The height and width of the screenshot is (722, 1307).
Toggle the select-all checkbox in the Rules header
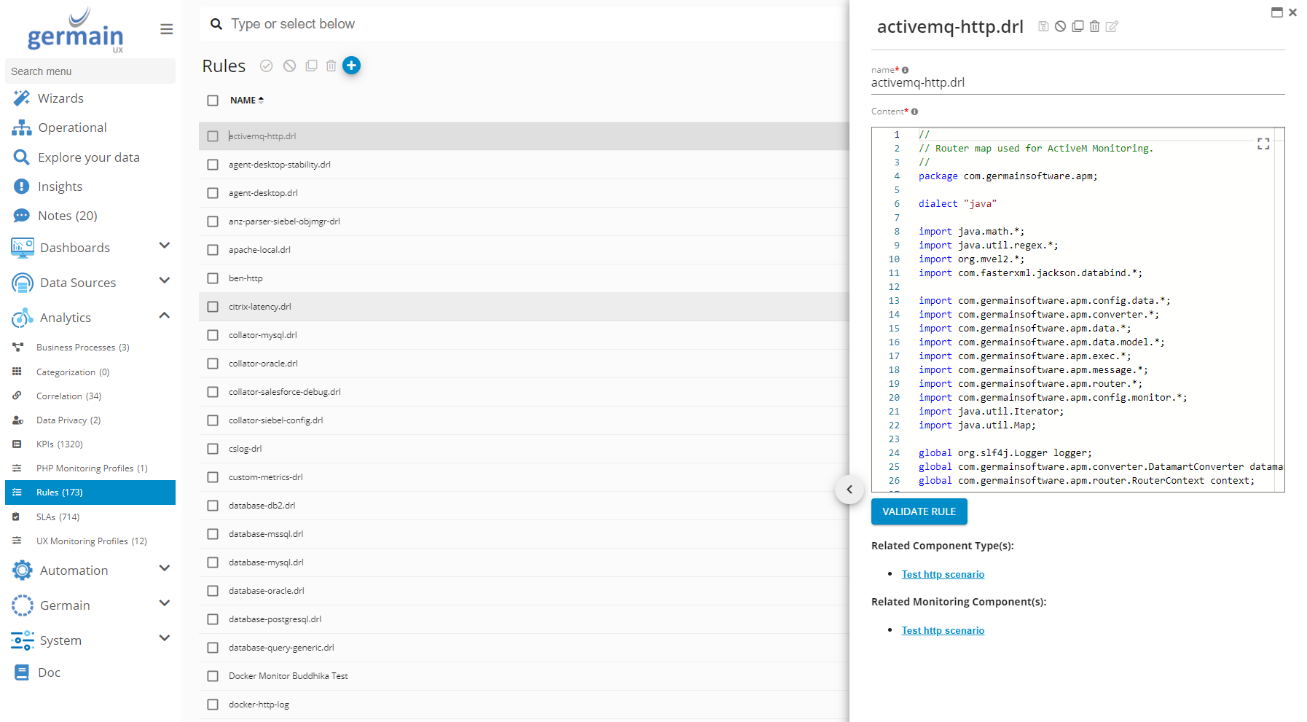coord(213,101)
